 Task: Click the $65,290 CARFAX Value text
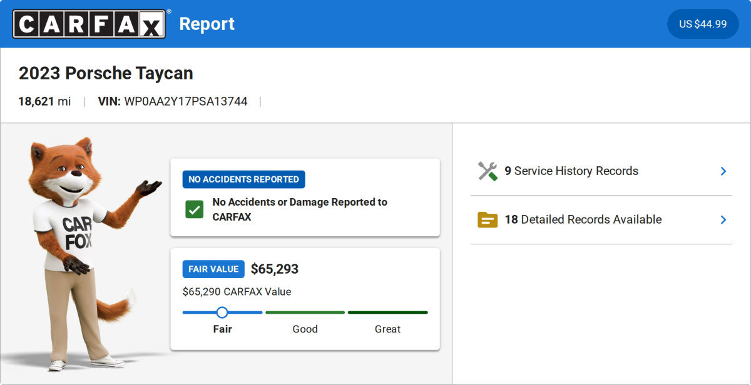pyautogui.click(x=237, y=291)
